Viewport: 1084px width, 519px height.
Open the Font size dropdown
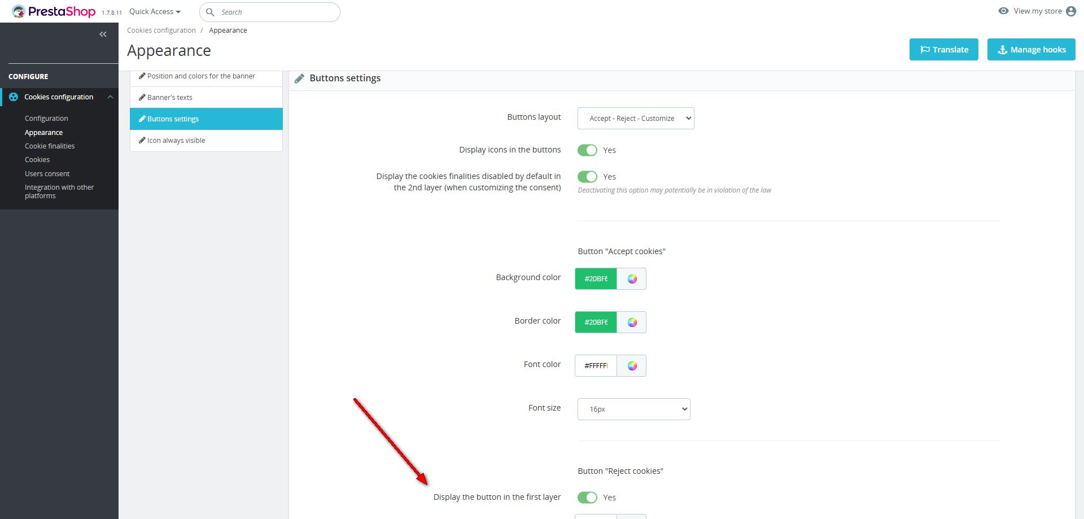coord(633,409)
